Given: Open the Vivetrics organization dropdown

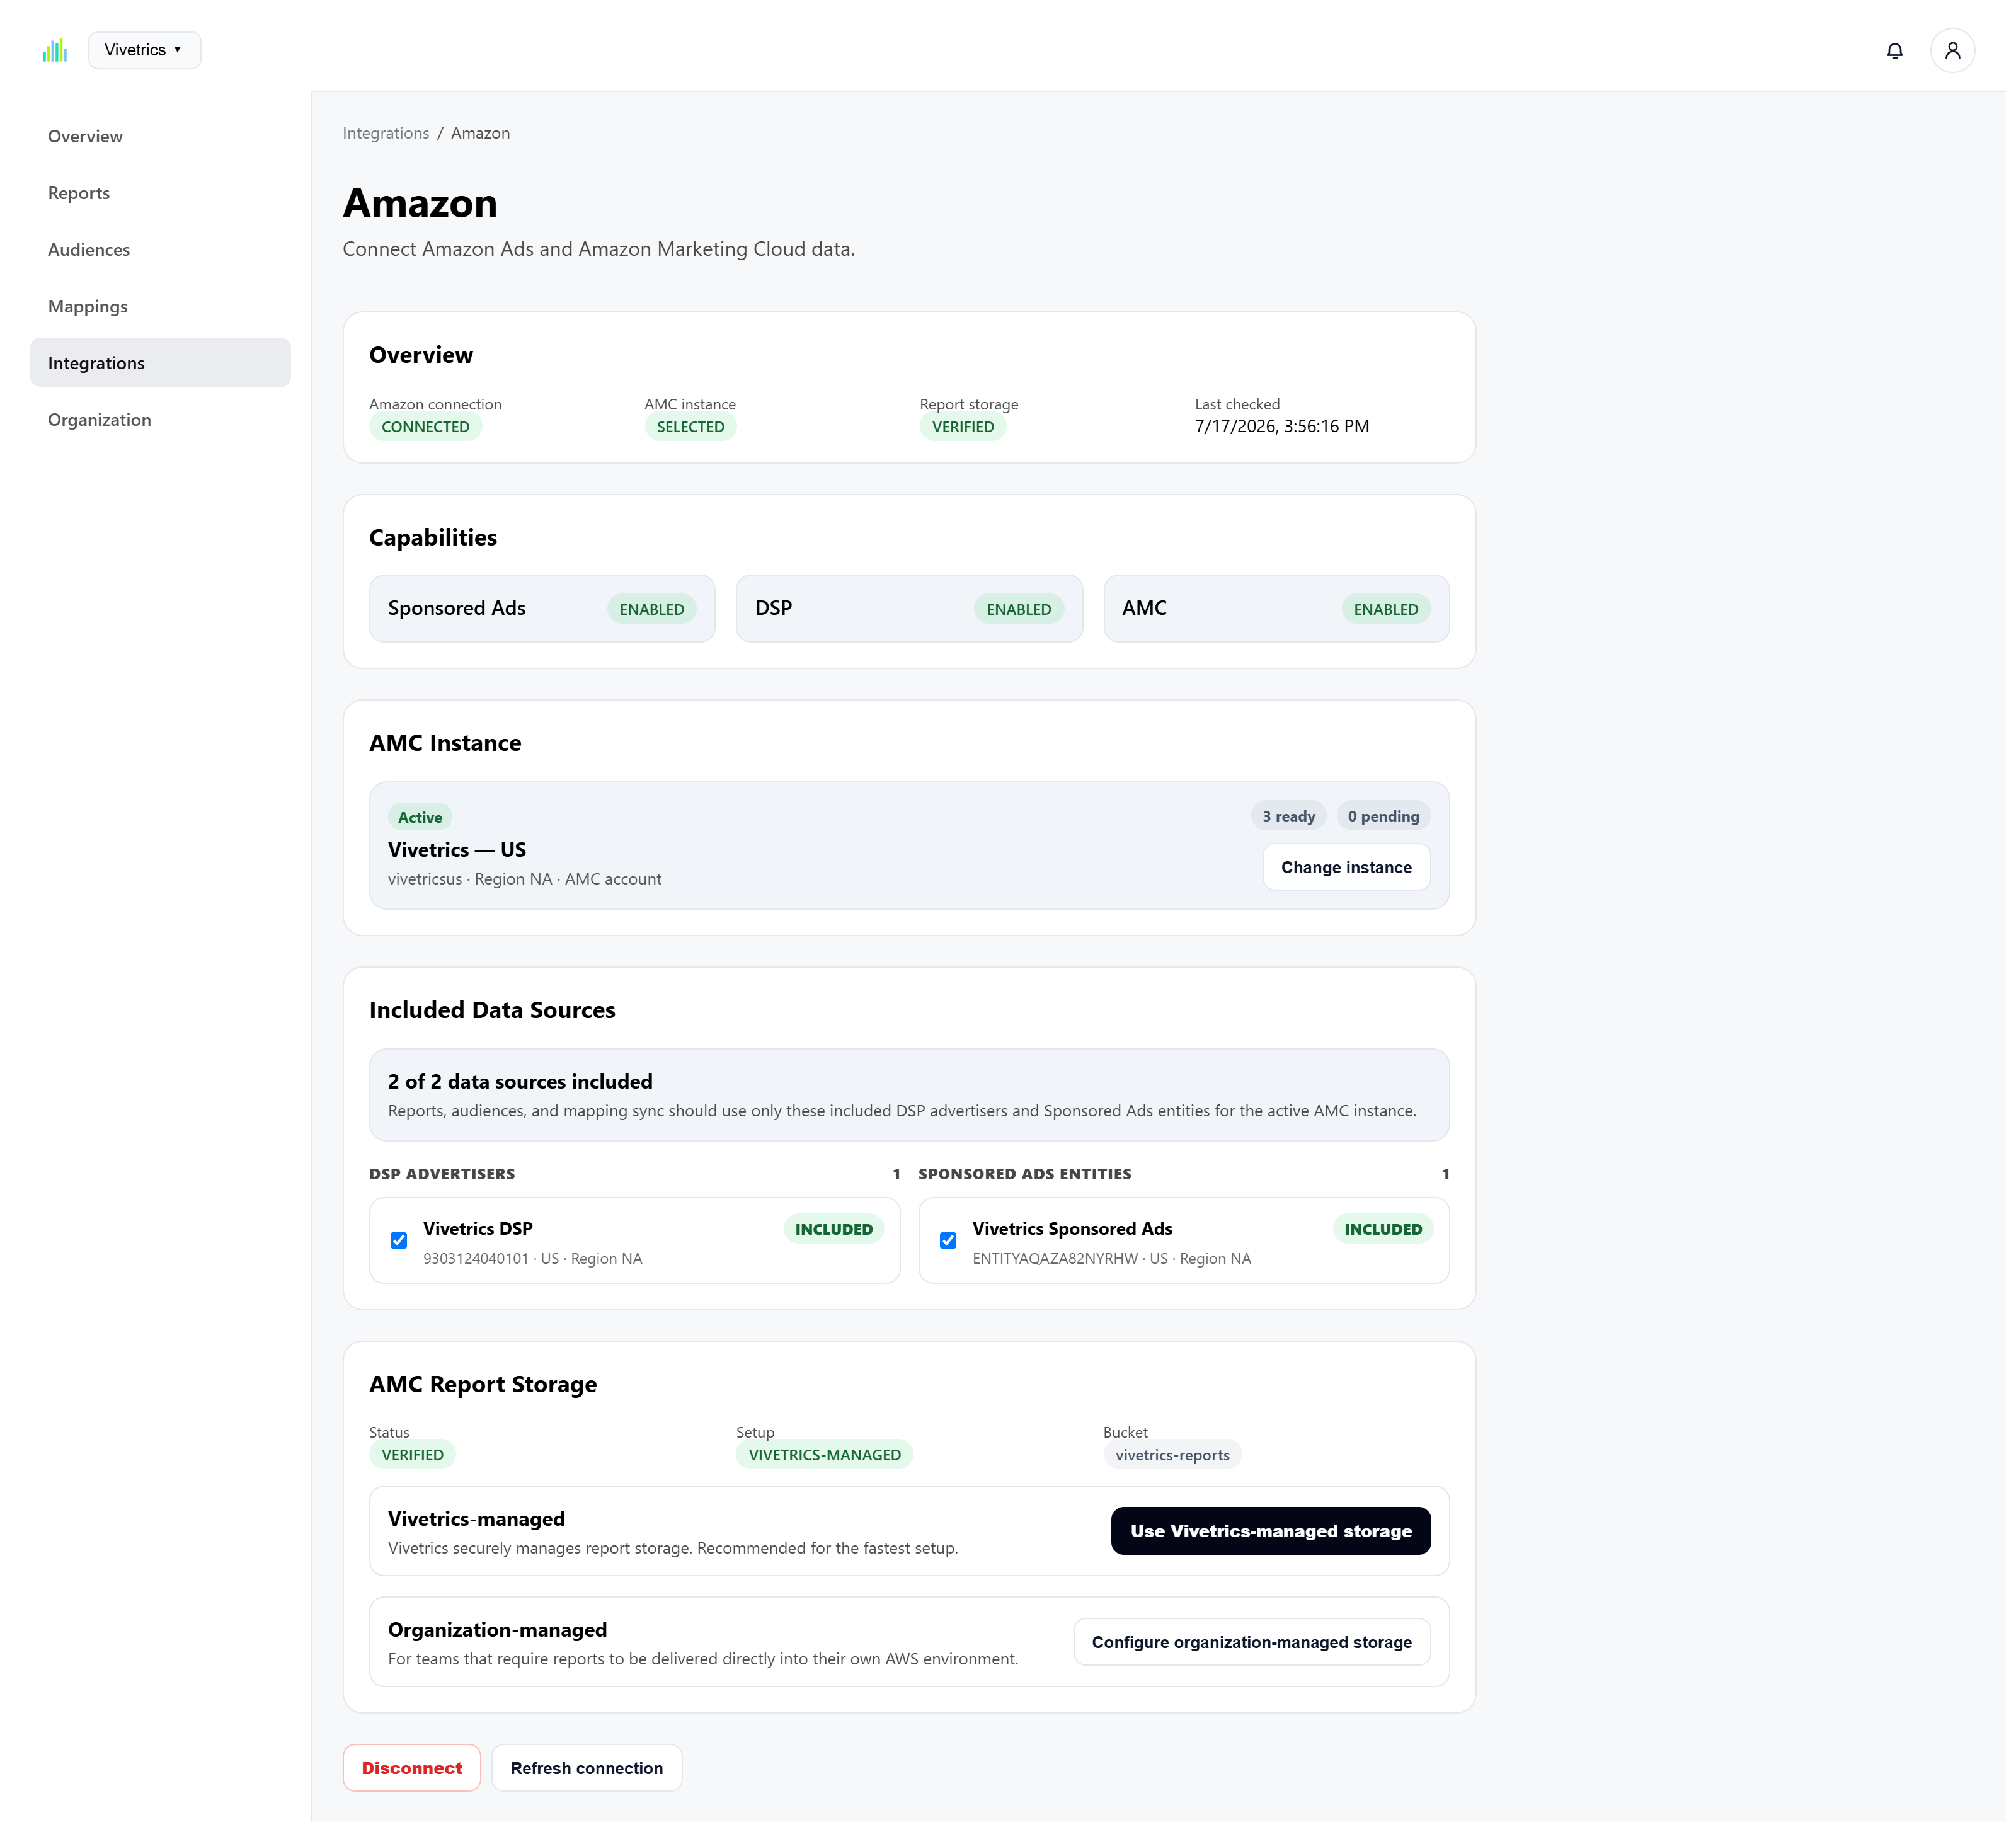Looking at the screenshot, I should point(145,50).
